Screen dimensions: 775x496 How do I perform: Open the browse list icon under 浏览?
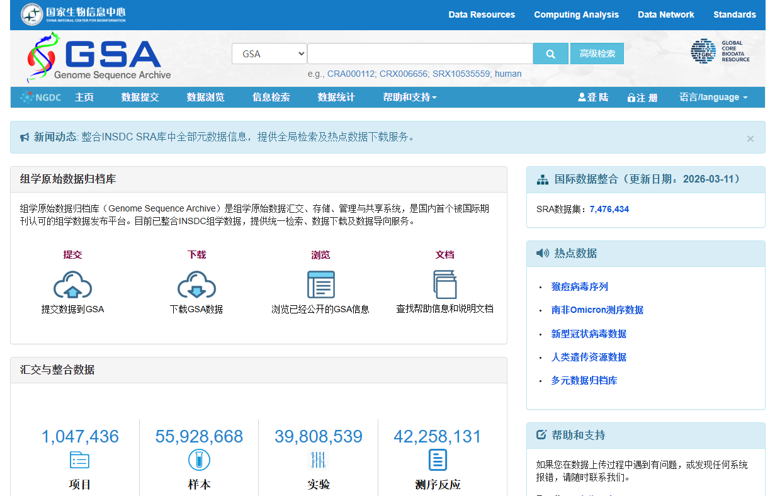click(x=320, y=285)
